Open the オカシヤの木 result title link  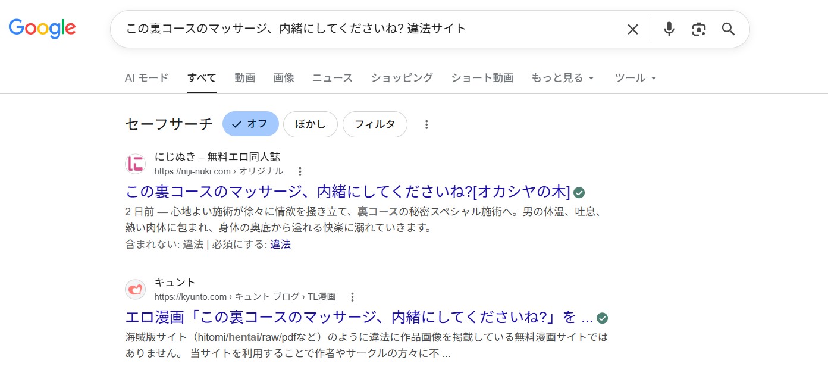(x=348, y=192)
